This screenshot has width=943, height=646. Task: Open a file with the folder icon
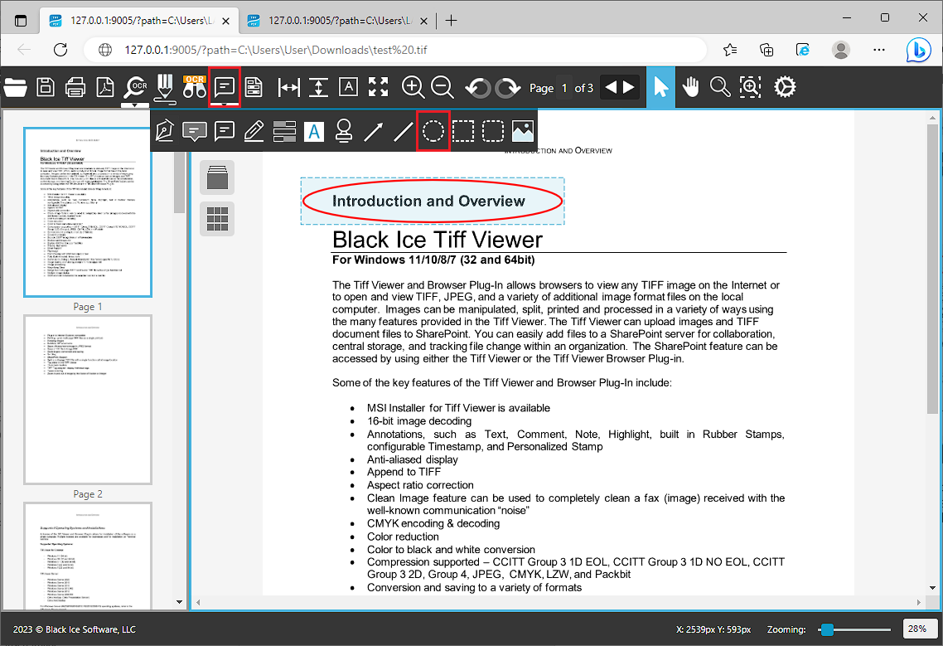(x=15, y=88)
